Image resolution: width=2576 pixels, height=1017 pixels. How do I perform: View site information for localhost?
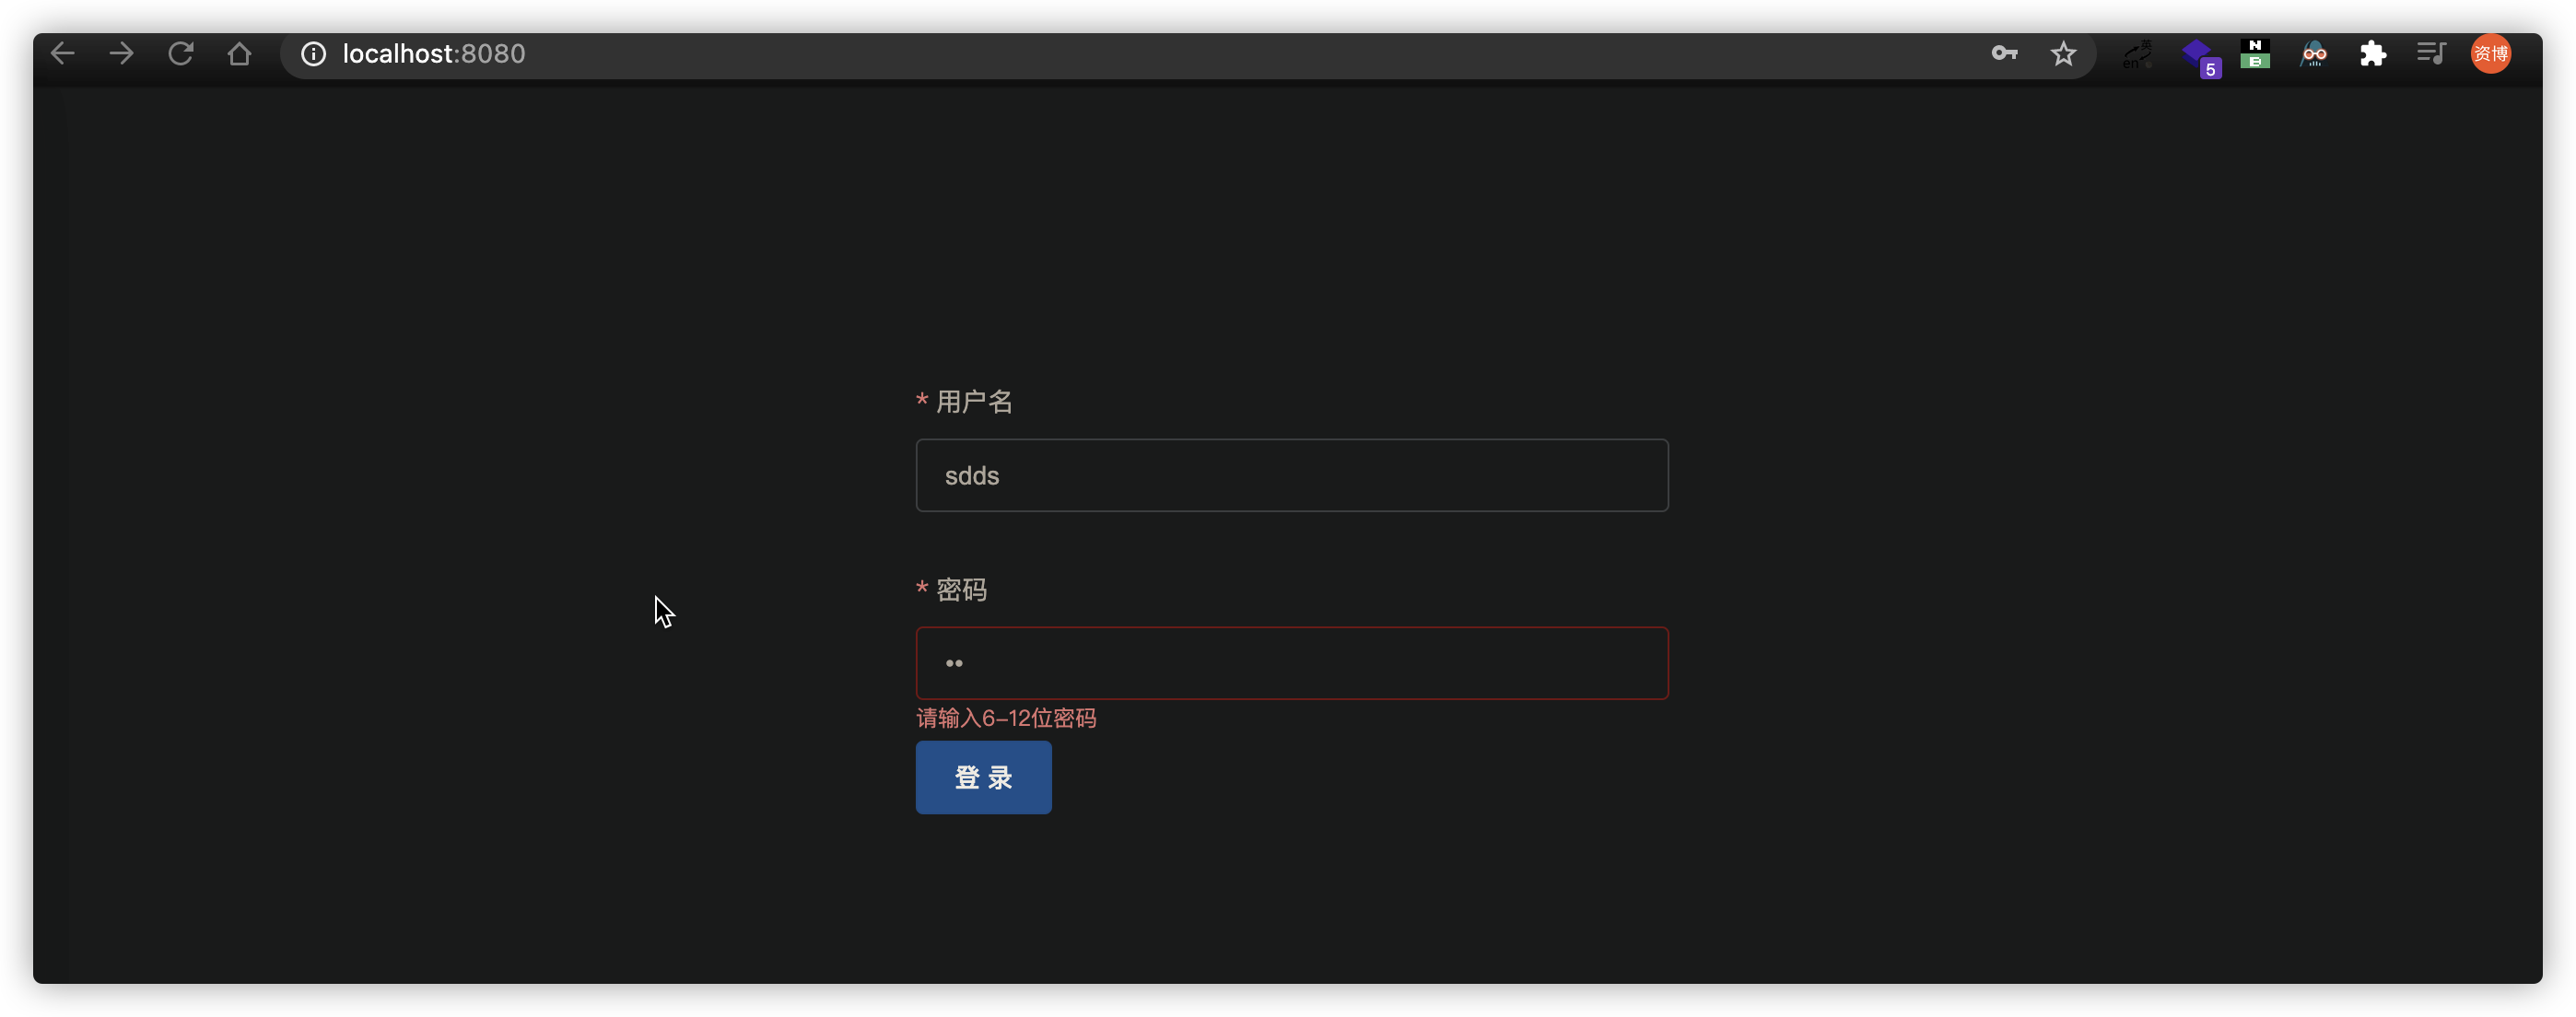click(x=314, y=54)
